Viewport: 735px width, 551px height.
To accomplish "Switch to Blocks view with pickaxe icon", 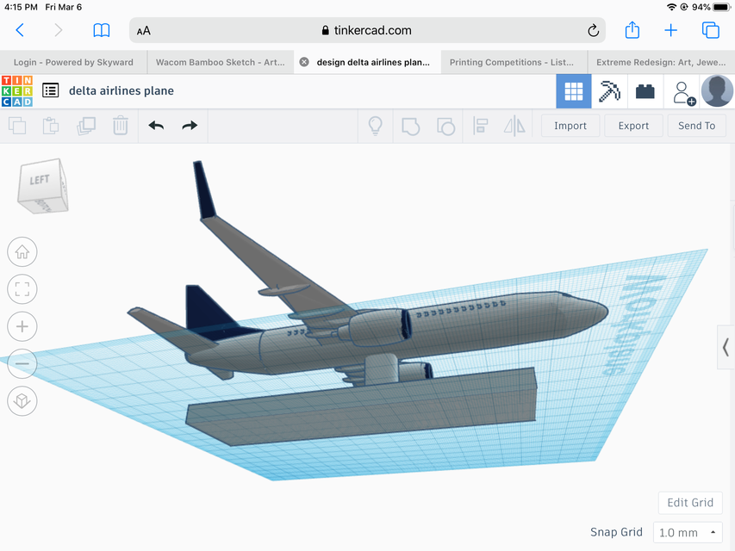I will pyautogui.click(x=609, y=91).
